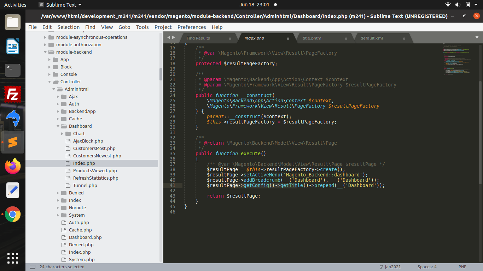Click the Wi-Fi status icon
Viewport: 483px width, 271px height.
click(x=448, y=5)
